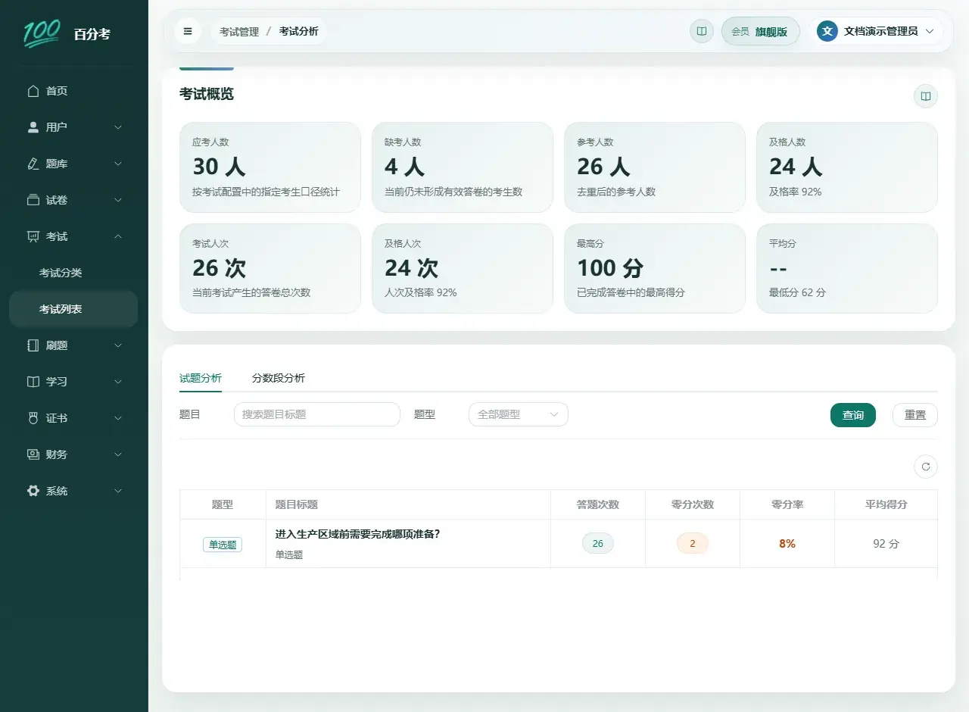Click the 会员 旗舰版 badge
Screen dimensions: 969x712
pos(761,31)
